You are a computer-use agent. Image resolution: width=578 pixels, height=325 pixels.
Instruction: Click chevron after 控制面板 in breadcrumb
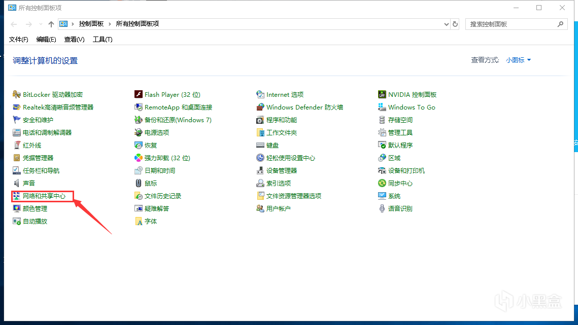pyautogui.click(x=110, y=24)
